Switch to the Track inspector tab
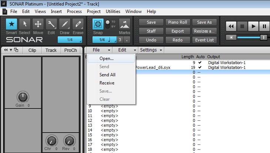 coord(51,50)
